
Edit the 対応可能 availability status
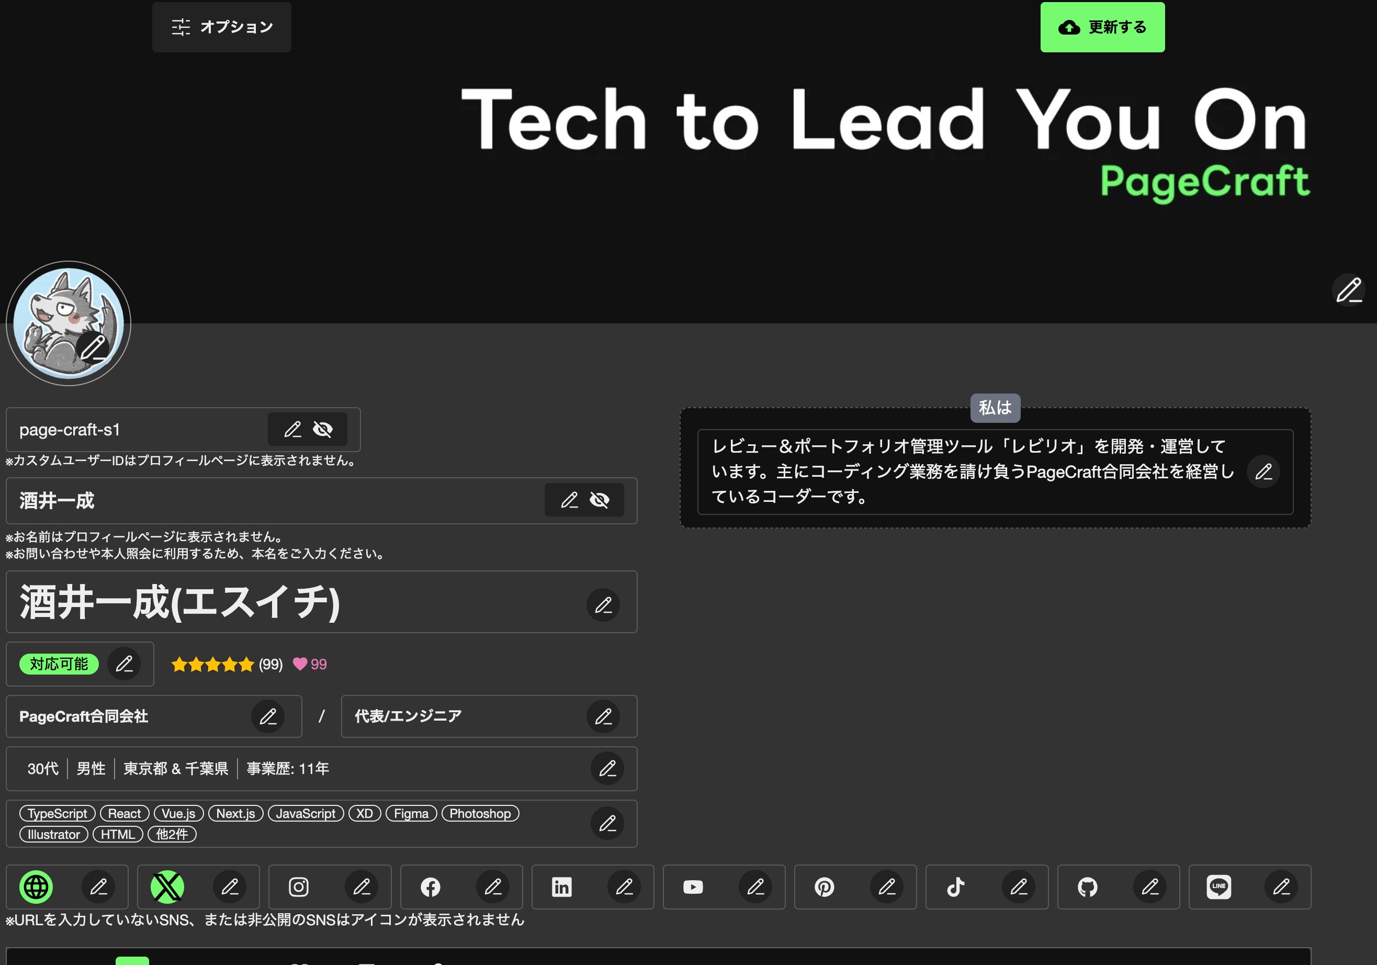[124, 664]
